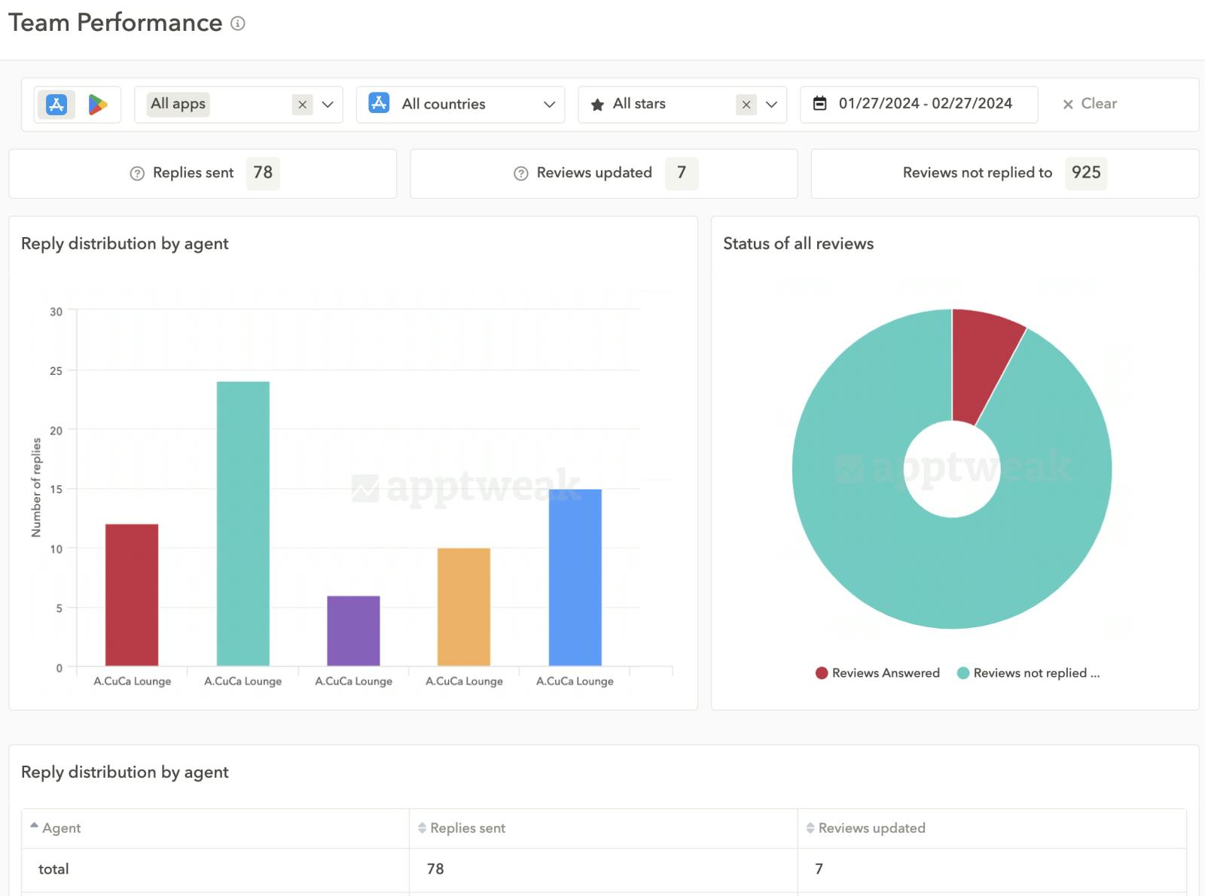Click the help icon beside Reviews updated
The height and width of the screenshot is (896, 1205).
(520, 173)
